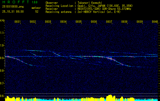Click the 0833 time marker
This screenshot has width=160, height=101.
click(x=48, y=21)
